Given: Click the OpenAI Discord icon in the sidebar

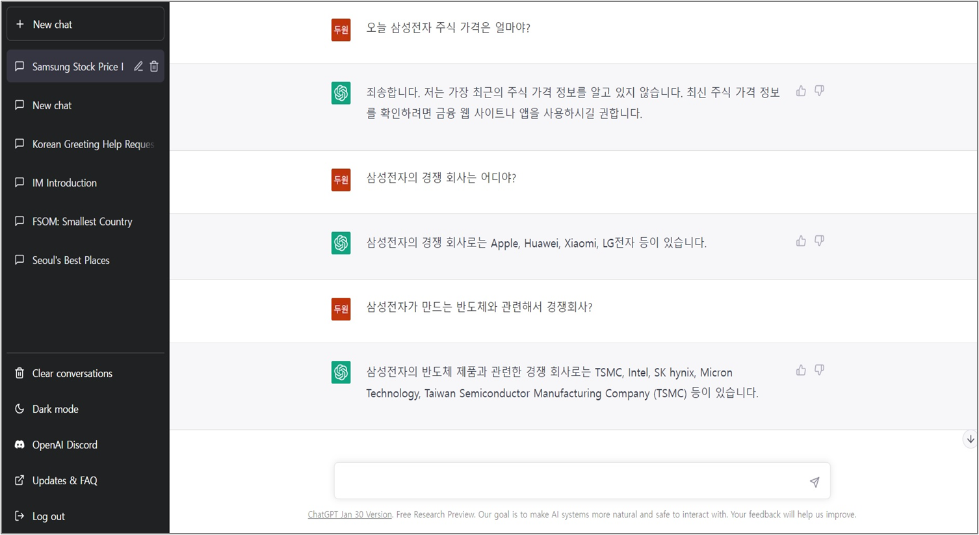Looking at the screenshot, I should pos(20,445).
